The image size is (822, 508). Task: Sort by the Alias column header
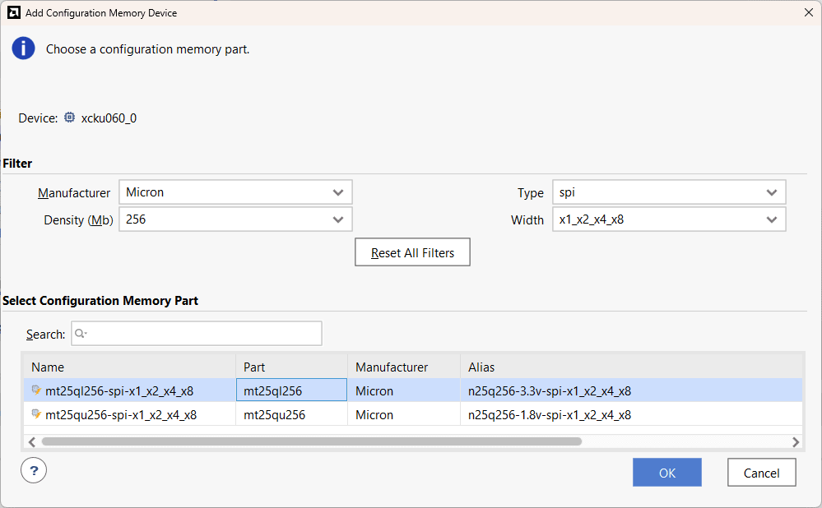click(481, 367)
